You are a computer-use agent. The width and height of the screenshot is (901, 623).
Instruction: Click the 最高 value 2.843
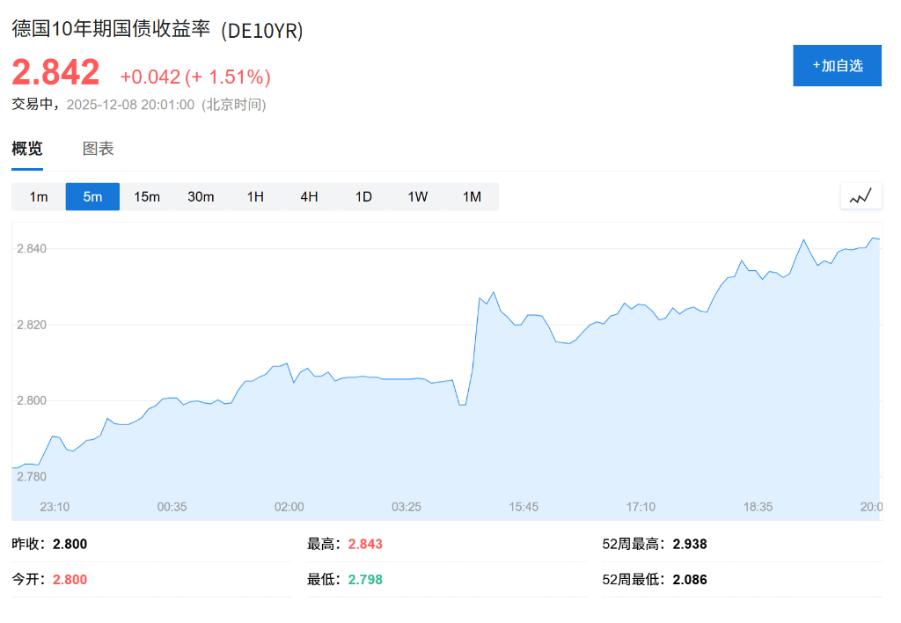pos(365,544)
